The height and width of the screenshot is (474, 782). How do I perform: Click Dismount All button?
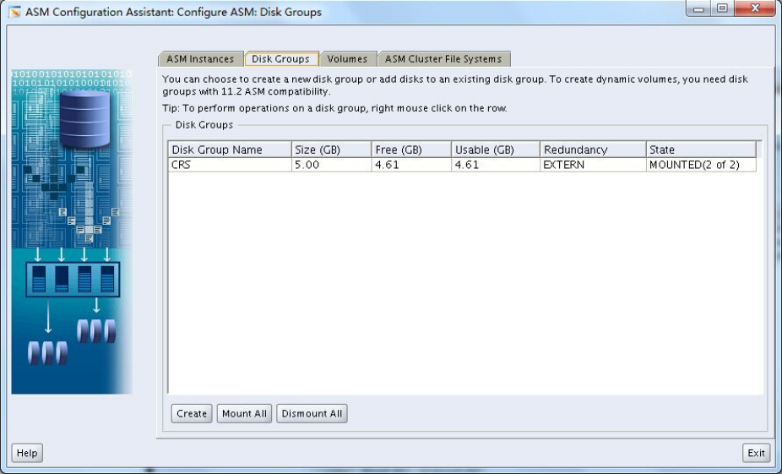[x=312, y=414]
